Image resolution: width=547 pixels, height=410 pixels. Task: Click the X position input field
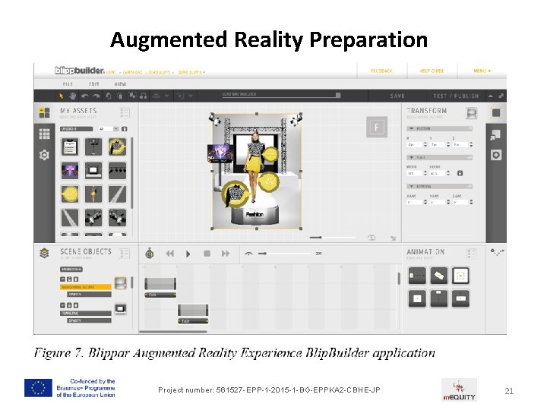coord(415,144)
